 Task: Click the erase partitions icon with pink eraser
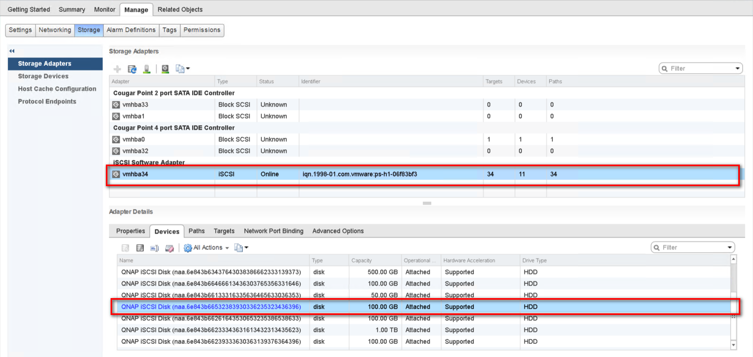(x=170, y=248)
